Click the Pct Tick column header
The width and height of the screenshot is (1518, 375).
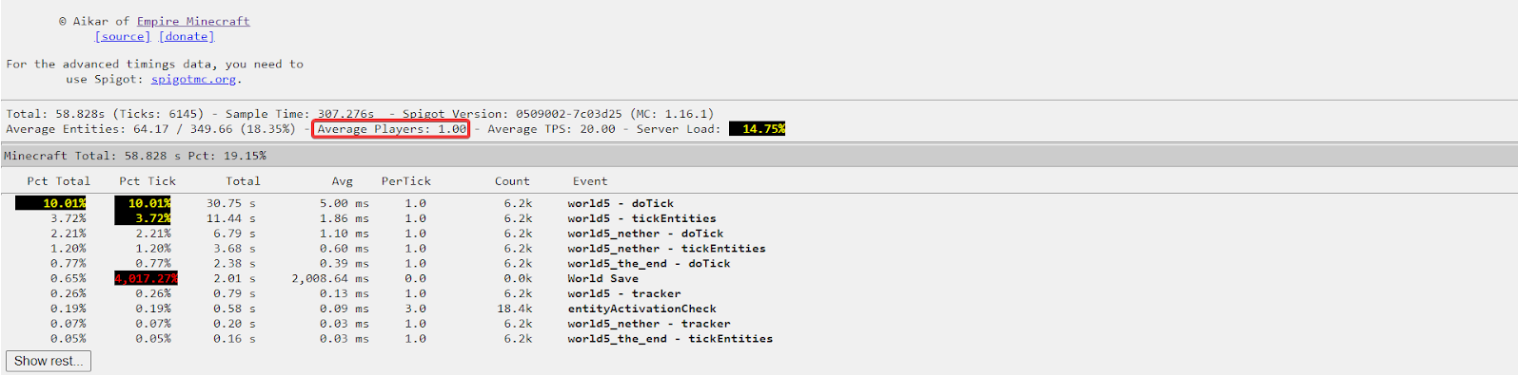coord(148,181)
